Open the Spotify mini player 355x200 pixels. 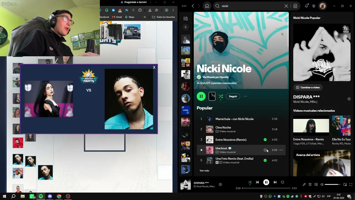tap(345, 184)
